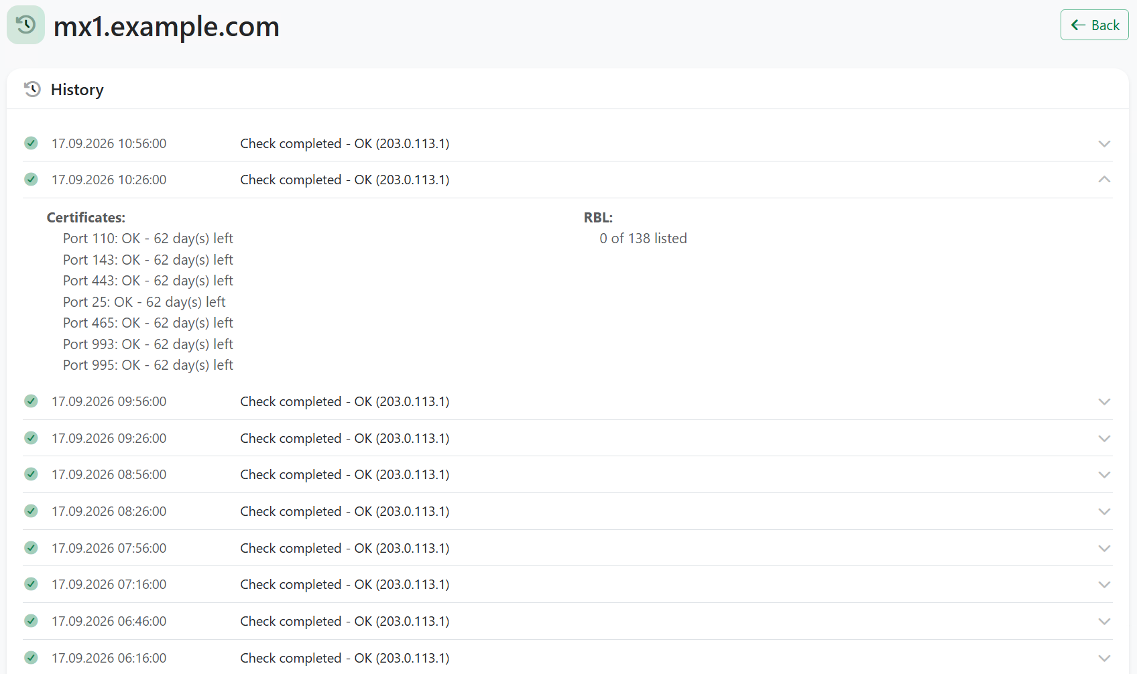The image size is (1137, 674).
Task: Click timestamp 17.09.2026 08:56:00
Action: pyautogui.click(x=109, y=474)
